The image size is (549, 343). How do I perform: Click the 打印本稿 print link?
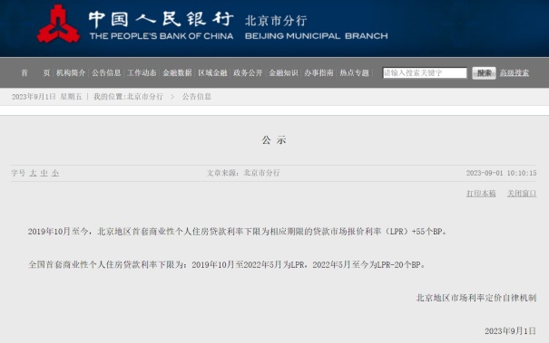(x=481, y=193)
